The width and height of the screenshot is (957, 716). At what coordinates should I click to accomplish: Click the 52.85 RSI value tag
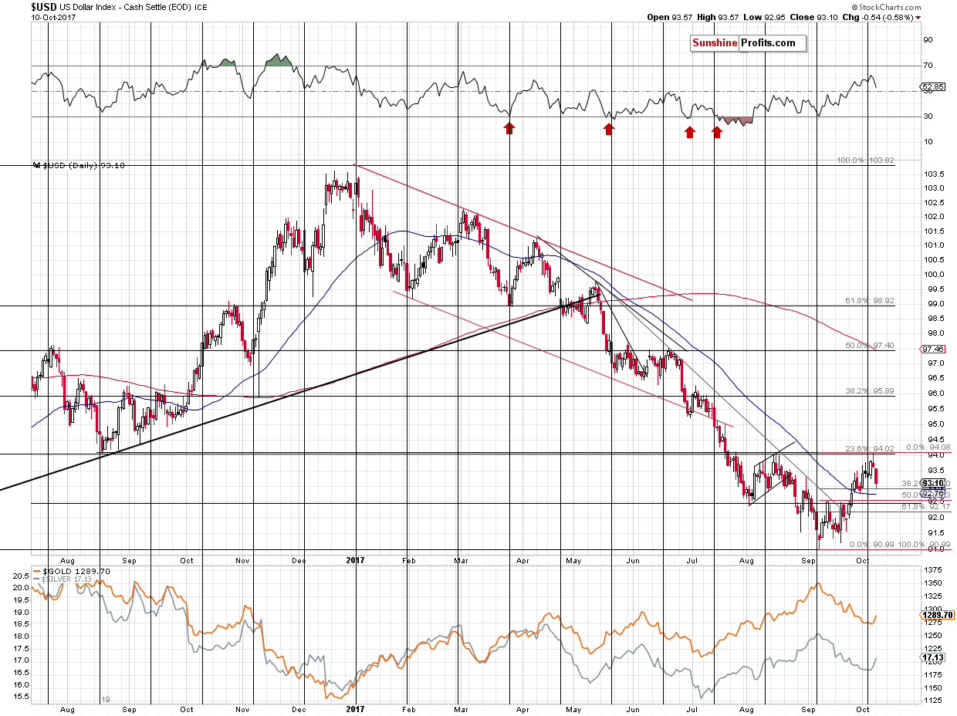934,87
